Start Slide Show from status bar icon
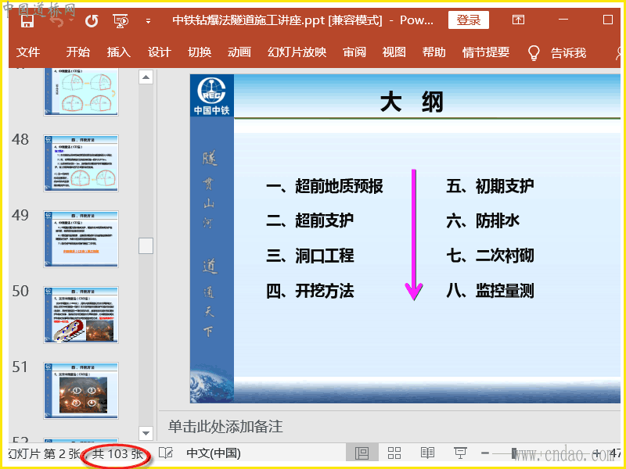This screenshot has height=469, width=626. tap(460, 453)
